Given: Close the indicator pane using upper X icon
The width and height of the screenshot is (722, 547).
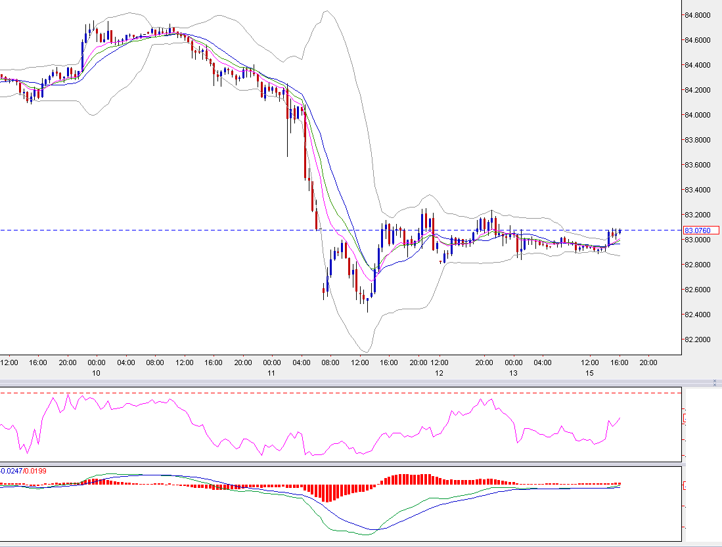Looking at the screenshot, I should click(715, 381).
